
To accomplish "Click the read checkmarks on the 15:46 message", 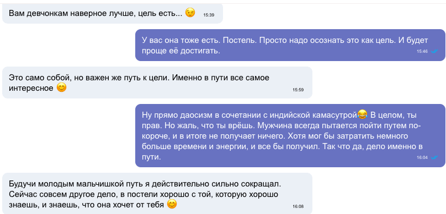I will [x=434, y=51].
